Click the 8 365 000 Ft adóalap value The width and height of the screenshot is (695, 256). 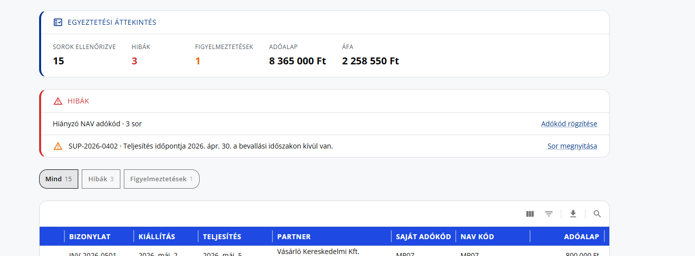coord(298,61)
